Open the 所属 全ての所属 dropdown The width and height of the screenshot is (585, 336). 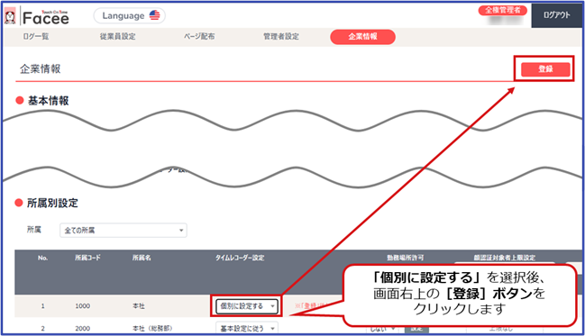coord(123,230)
